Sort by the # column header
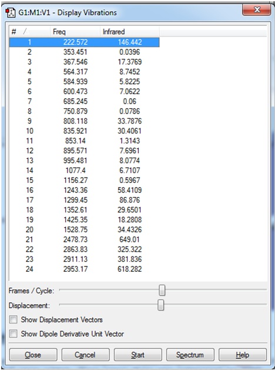Screen dimensions: 275x370 coord(30,32)
